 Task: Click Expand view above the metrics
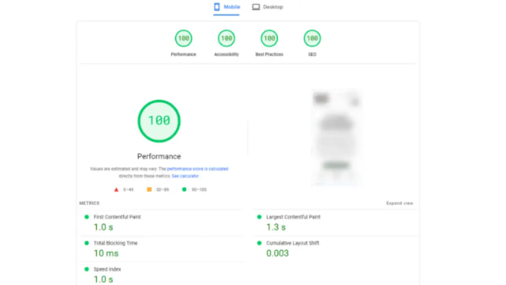click(400, 203)
